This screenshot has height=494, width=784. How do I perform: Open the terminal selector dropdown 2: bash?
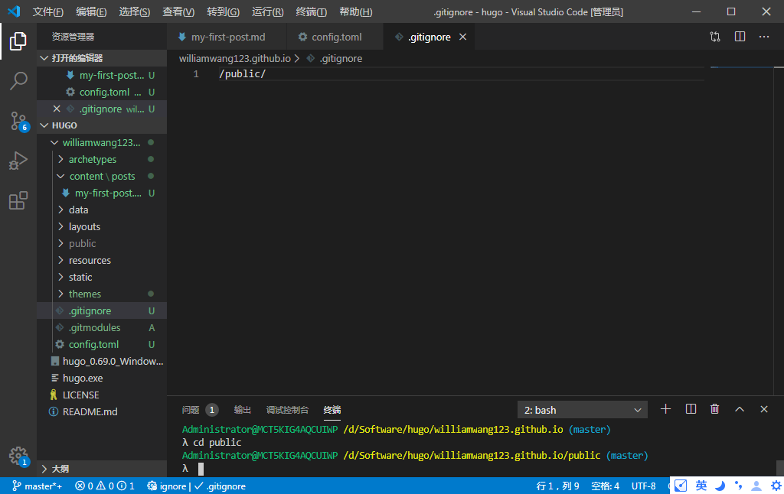pos(583,410)
